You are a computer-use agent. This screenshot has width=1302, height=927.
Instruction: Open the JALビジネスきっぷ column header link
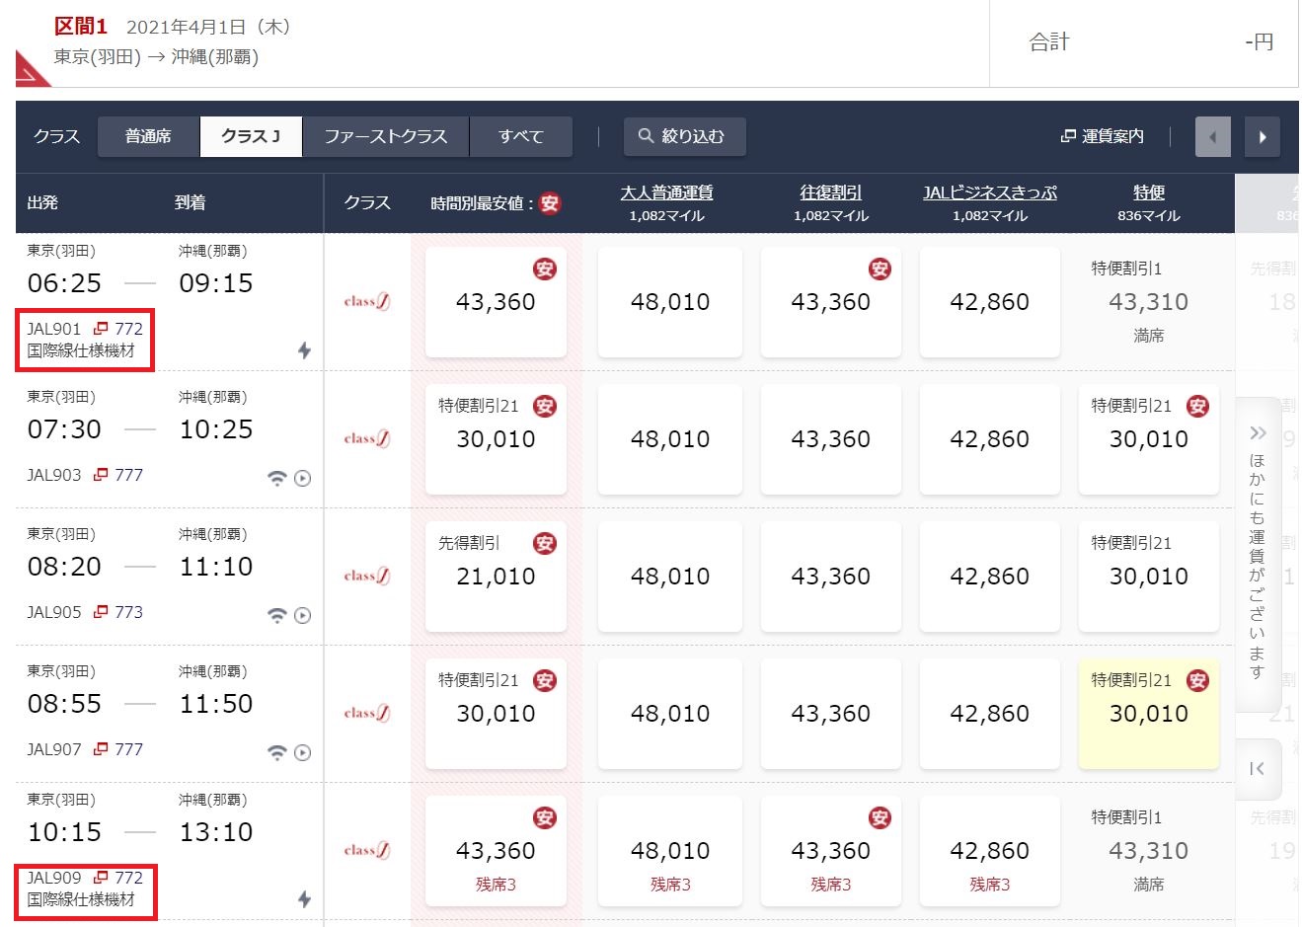click(990, 193)
